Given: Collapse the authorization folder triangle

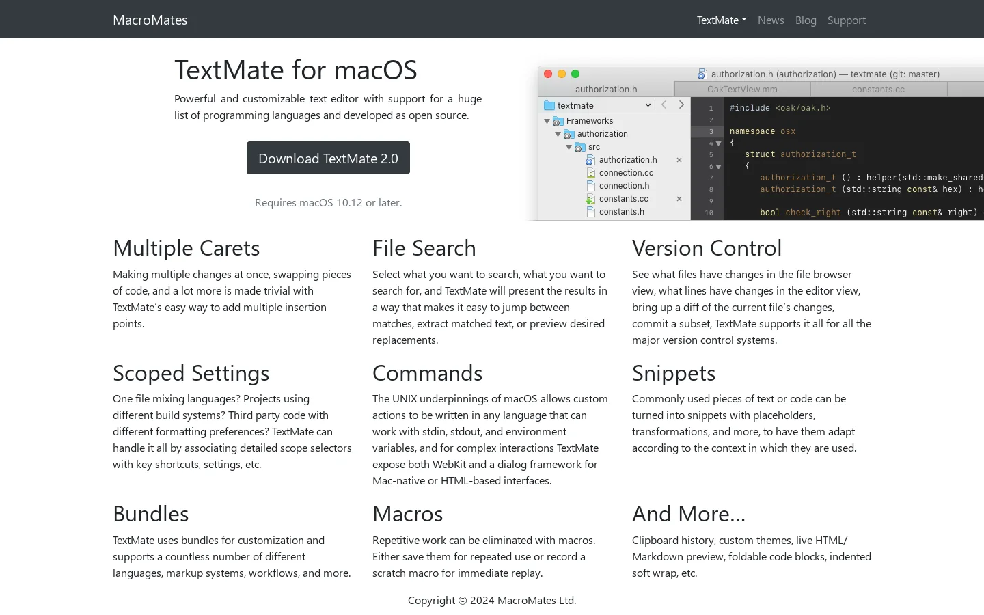Looking at the screenshot, I should [558, 134].
